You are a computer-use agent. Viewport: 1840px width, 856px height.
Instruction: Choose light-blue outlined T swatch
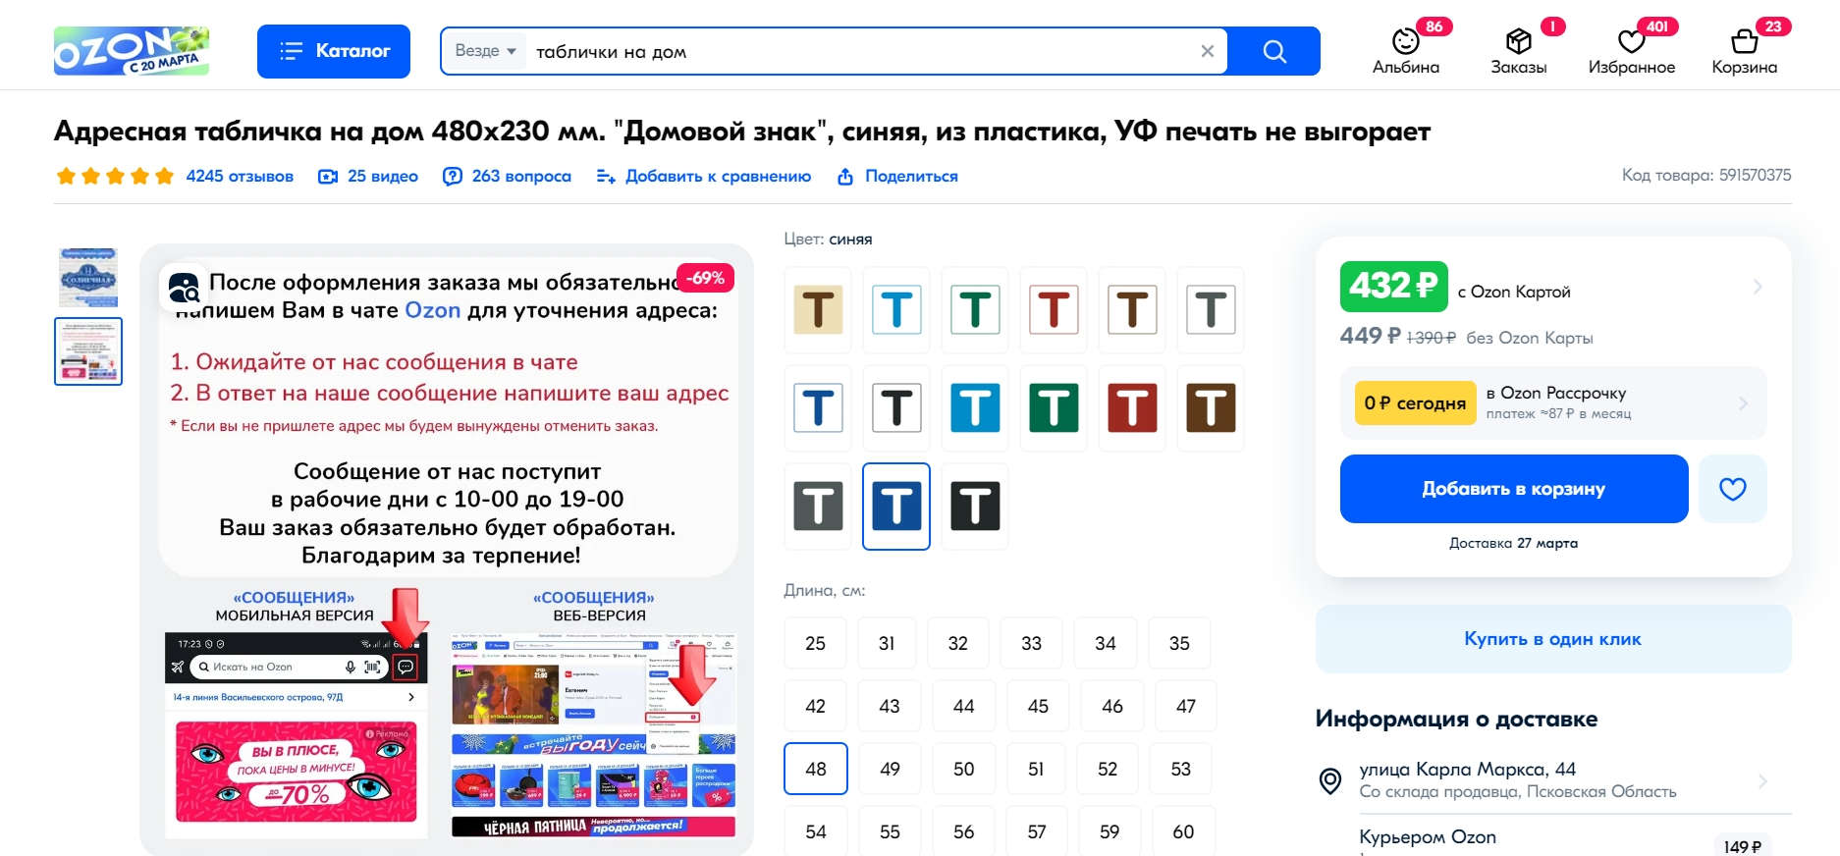[x=896, y=310]
